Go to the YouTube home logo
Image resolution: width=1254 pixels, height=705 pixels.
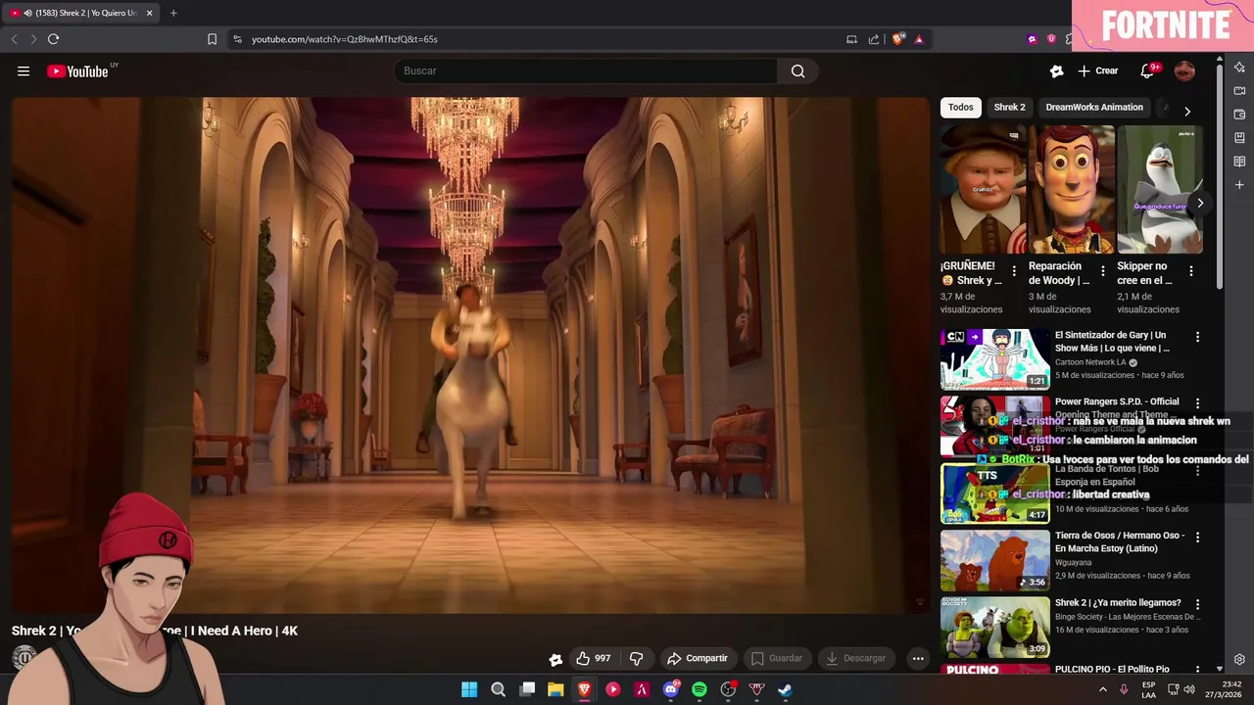77,70
